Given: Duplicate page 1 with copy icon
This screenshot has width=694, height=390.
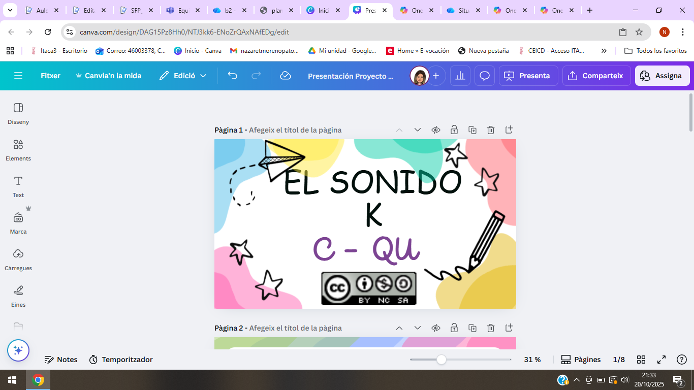Looking at the screenshot, I should 472,130.
